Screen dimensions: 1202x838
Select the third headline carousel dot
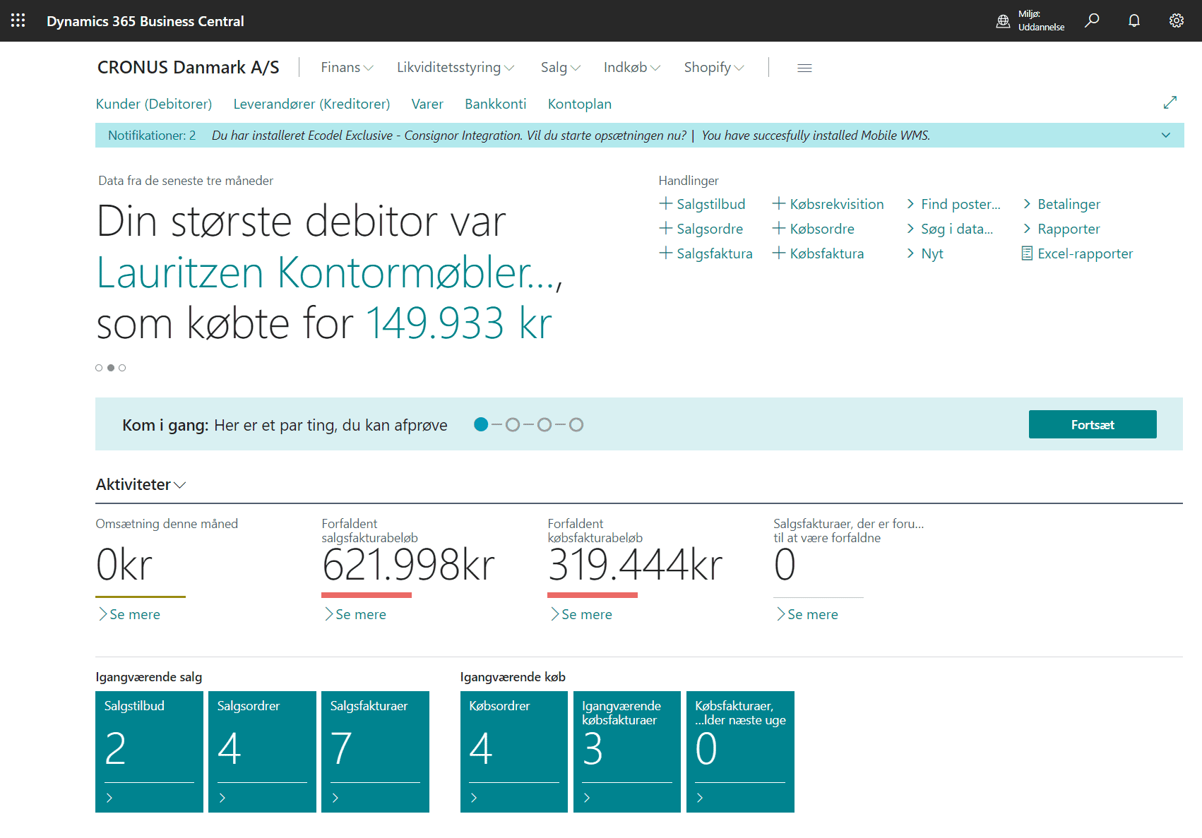122,368
